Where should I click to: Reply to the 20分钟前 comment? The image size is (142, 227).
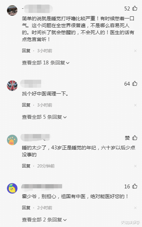click(26, 166)
